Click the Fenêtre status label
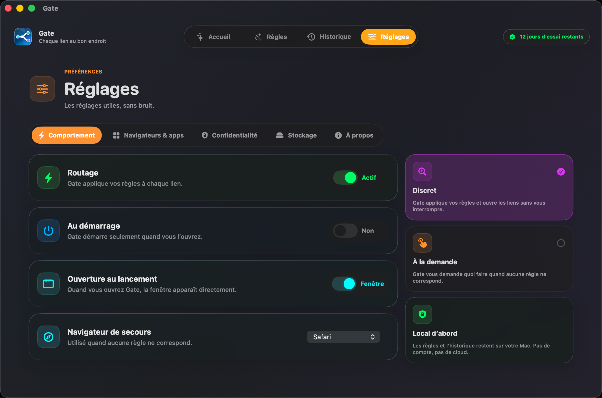This screenshot has width=602, height=398. click(x=372, y=284)
